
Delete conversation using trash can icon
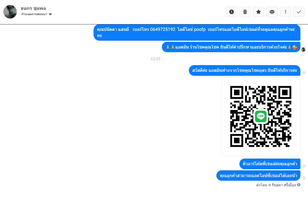(x=245, y=12)
